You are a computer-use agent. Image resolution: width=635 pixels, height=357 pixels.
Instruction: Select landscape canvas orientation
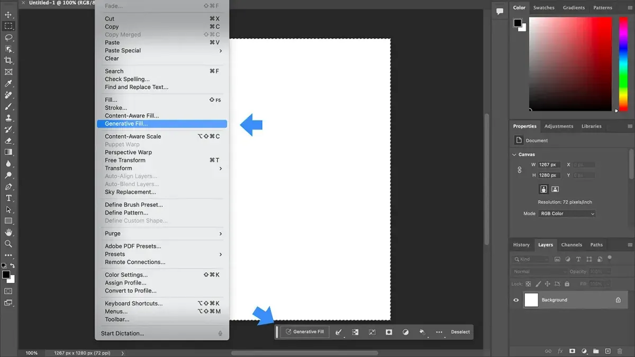pos(555,189)
